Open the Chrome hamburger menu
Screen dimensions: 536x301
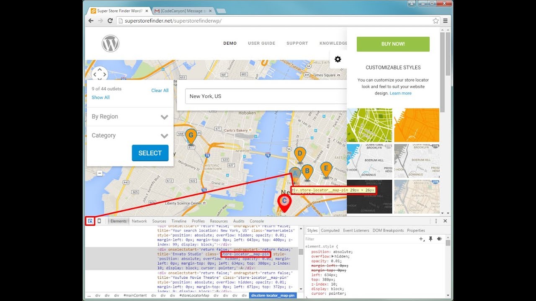pos(446,20)
